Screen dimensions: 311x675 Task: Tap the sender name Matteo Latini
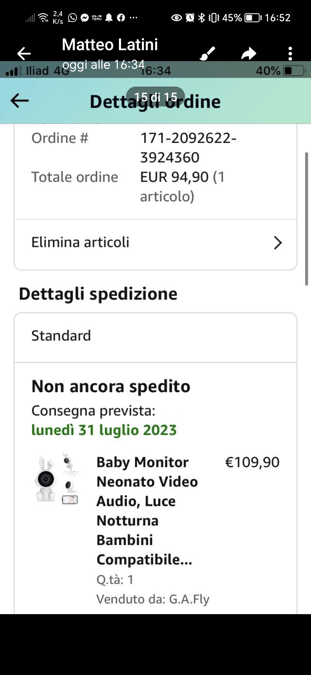pos(110,45)
